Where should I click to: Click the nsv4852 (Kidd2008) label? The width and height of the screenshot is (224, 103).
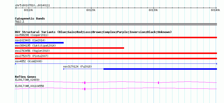[x=29, y=61]
